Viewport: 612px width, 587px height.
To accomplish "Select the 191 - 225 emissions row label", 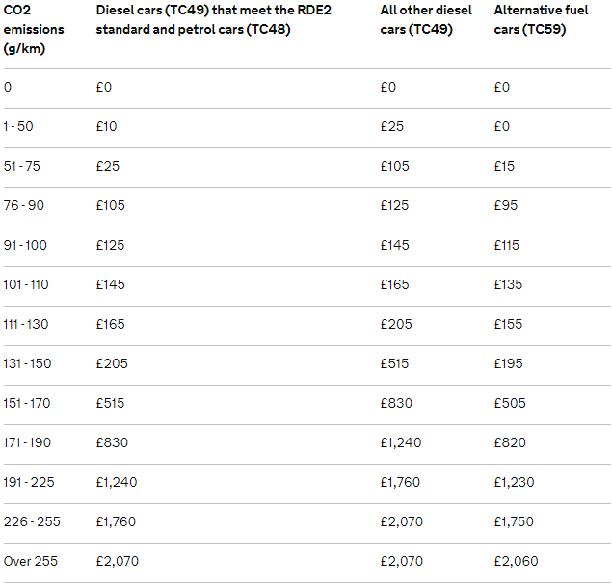I will pyautogui.click(x=29, y=482).
